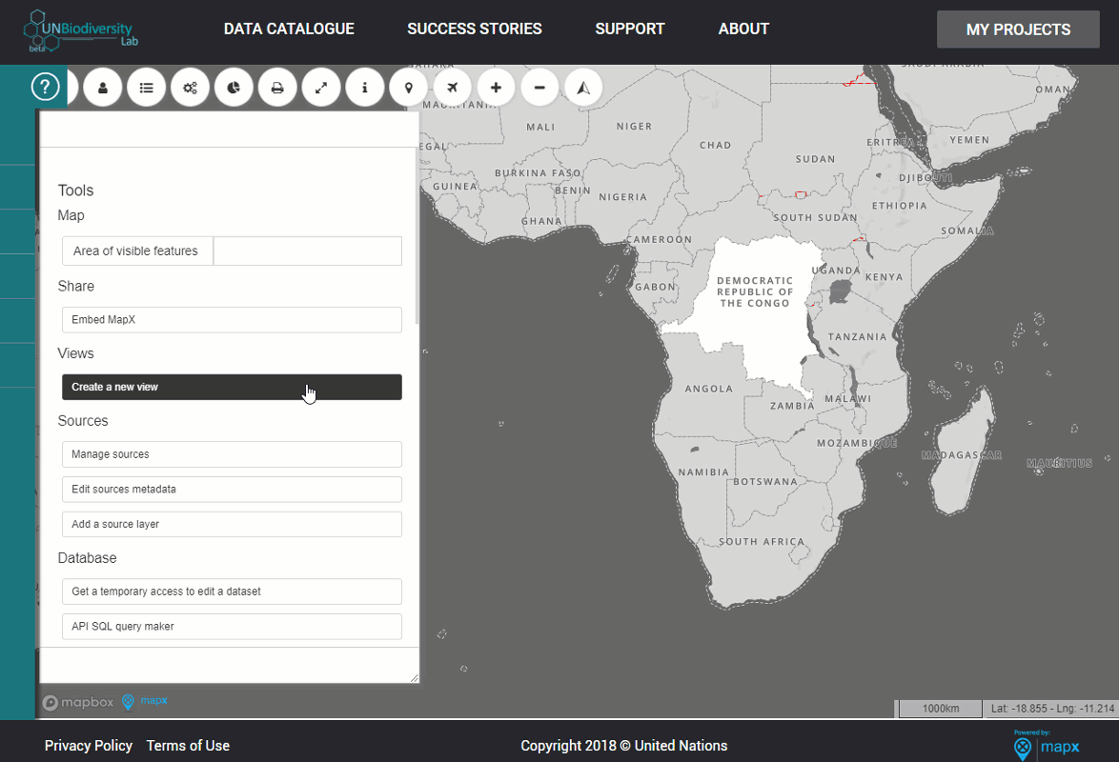Zoom out with the minus icon
Screen dimensions: 1119x762
[539, 88]
